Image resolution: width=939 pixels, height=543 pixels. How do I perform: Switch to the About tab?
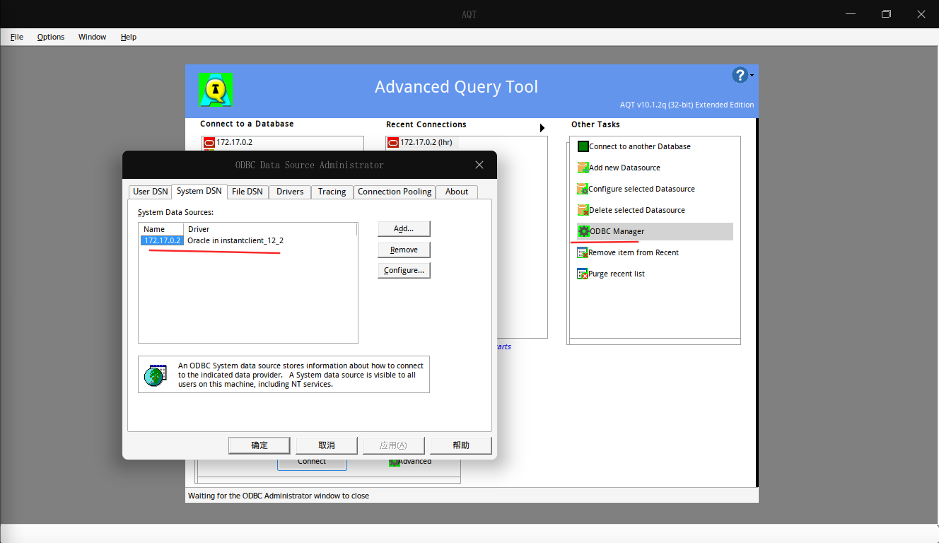(x=457, y=192)
